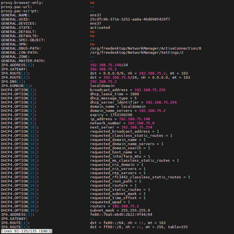Click the IP4.ROUTE[2] 192.168.75.0/24 route
This screenshot has height=234, width=234.
pyautogui.click(x=140, y=78)
